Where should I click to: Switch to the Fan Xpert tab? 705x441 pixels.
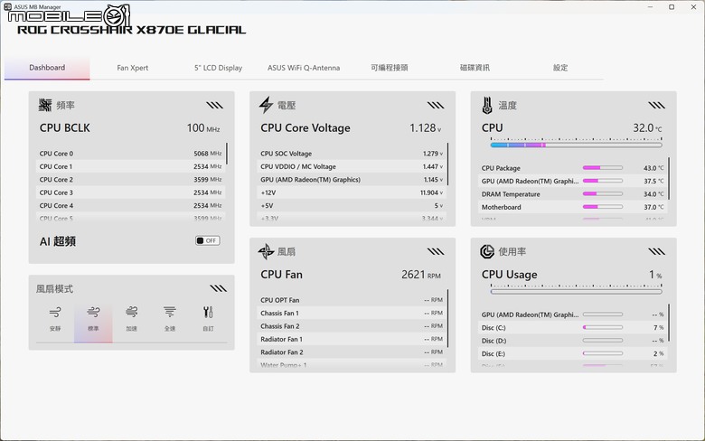[133, 68]
